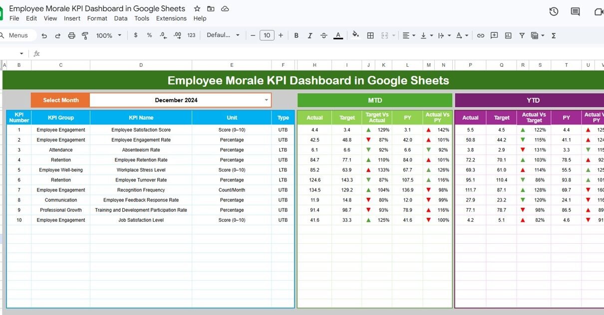Open the comments history icon

tap(575, 11)
